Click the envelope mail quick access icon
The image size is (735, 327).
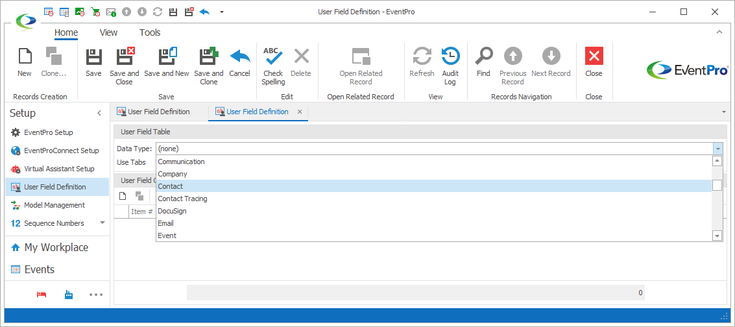(111, 12)
